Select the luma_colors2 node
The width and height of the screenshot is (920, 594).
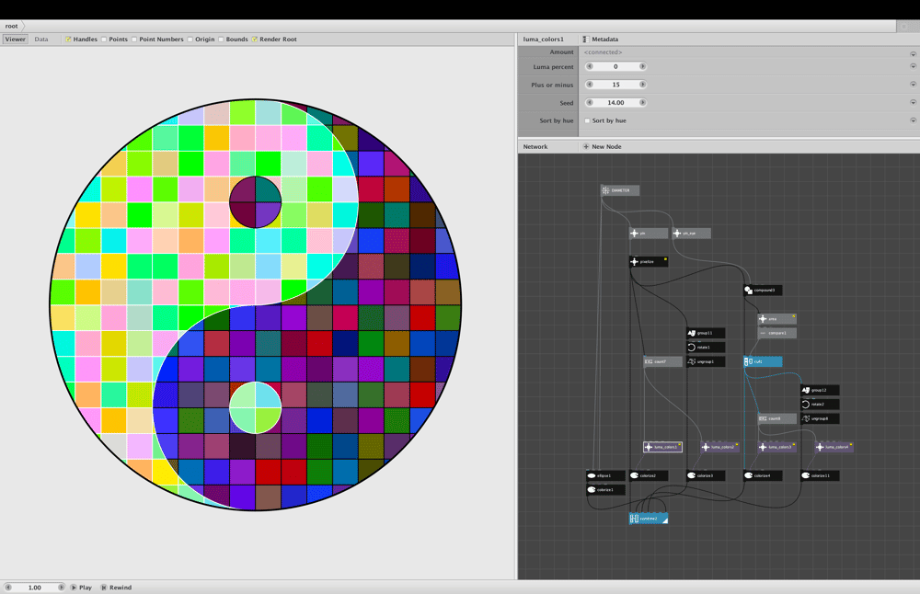pos(720,447)
